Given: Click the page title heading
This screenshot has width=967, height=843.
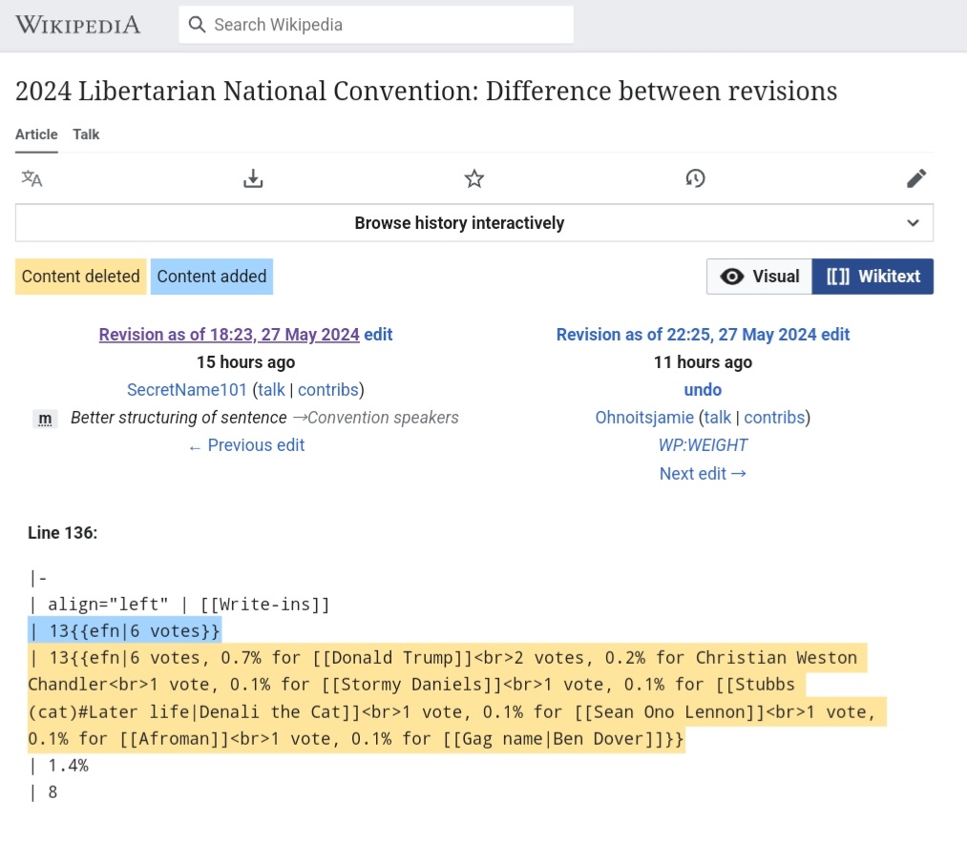Looking at the screenshot, I should [426, 92].
